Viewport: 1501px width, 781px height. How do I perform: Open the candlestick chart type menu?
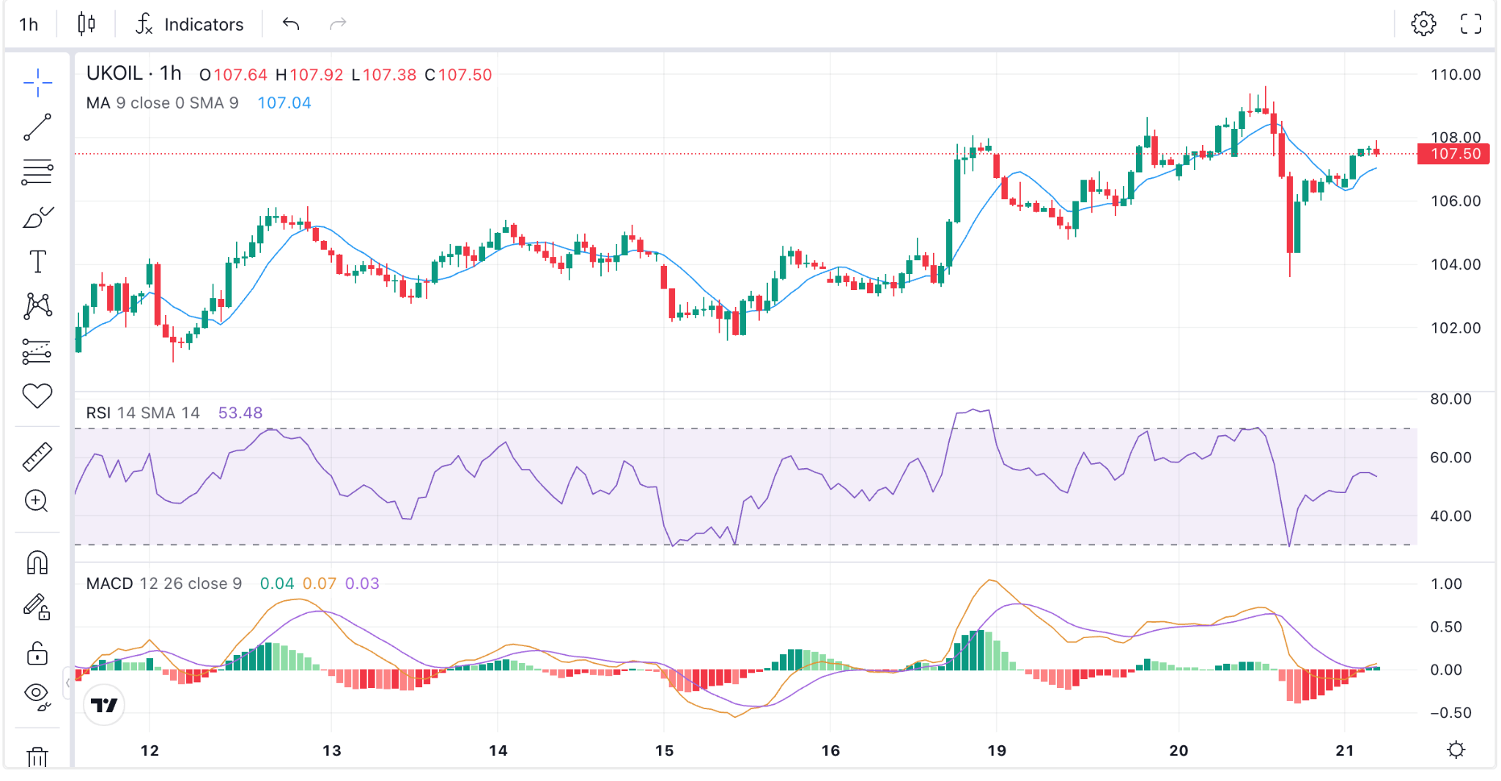click(x=86, y=24)
